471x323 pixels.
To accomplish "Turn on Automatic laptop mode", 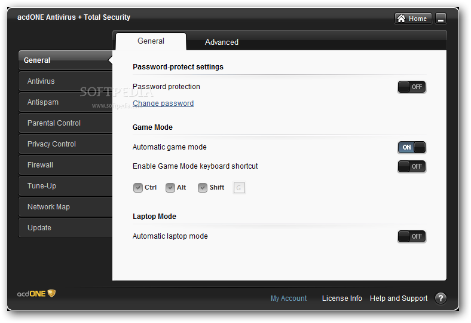I will pos(412,236).
